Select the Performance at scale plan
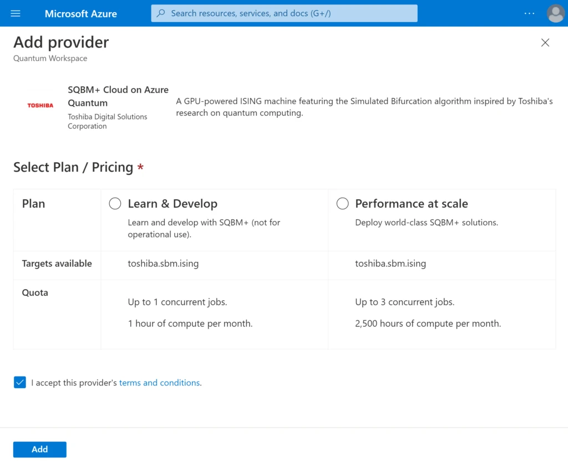 click(342, 204)
